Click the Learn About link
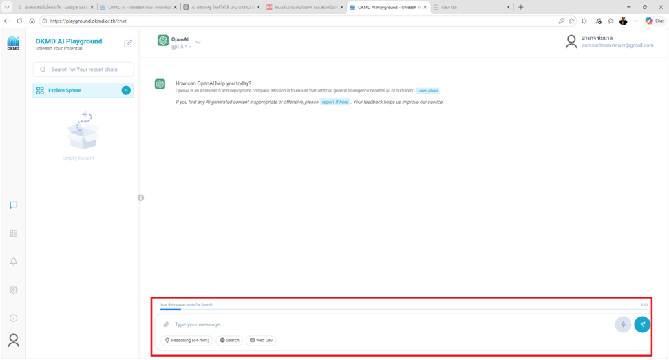 427,91
